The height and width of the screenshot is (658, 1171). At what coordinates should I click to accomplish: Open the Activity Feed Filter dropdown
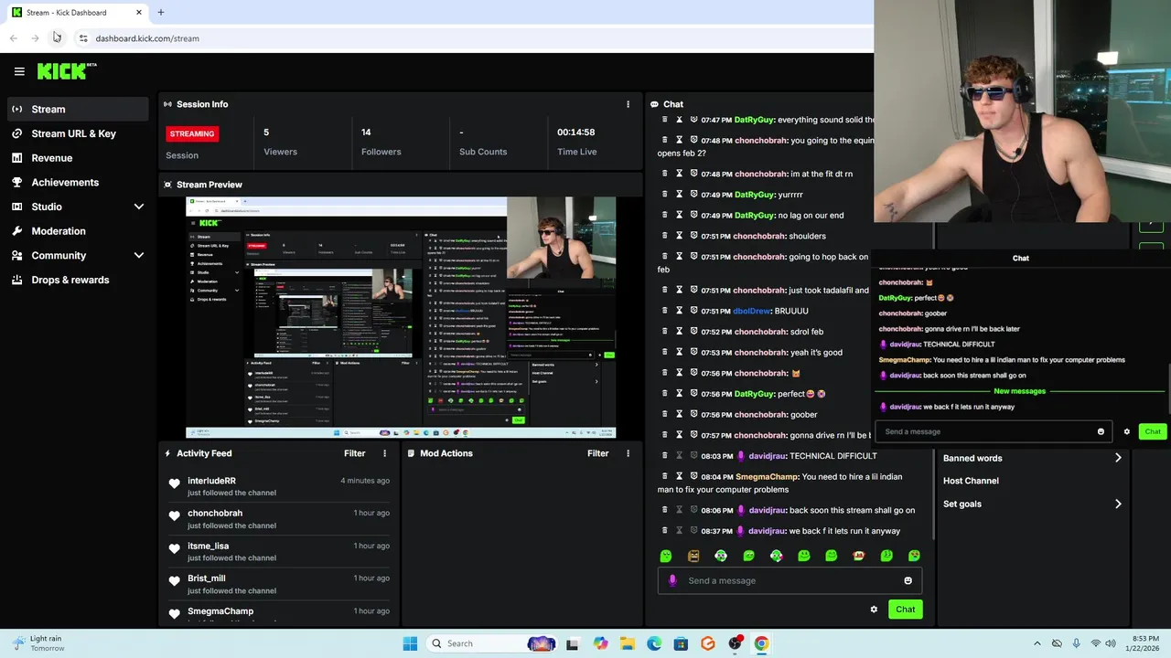point(355,453)
